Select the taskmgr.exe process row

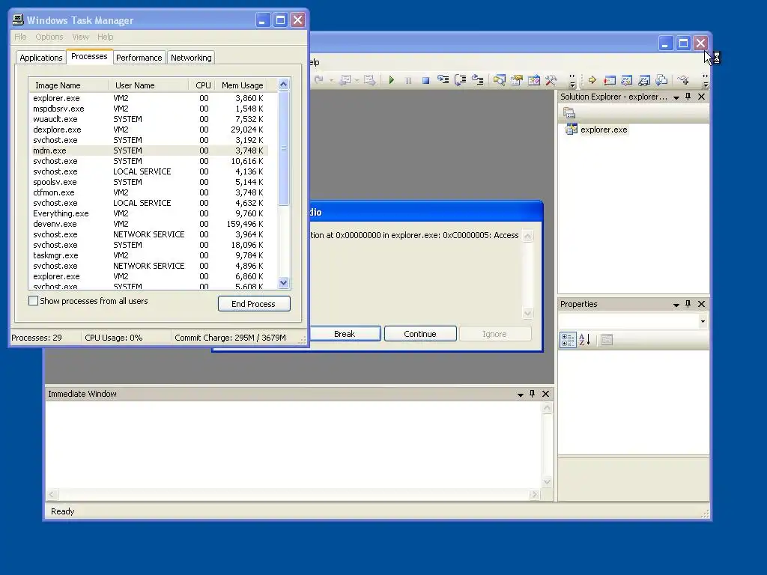[x=149, y=255]
